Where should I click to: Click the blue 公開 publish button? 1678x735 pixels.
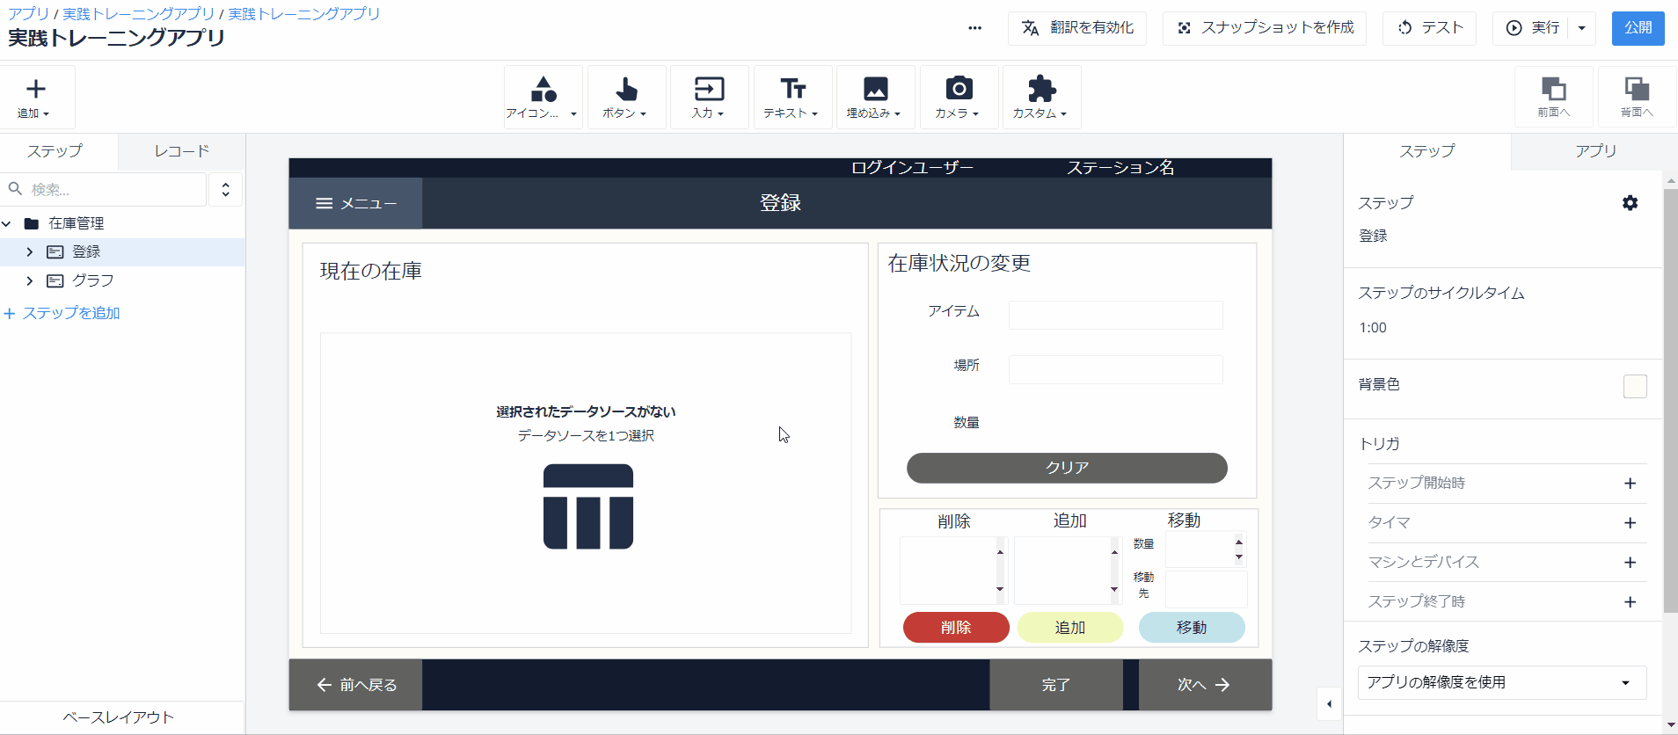1638,28
